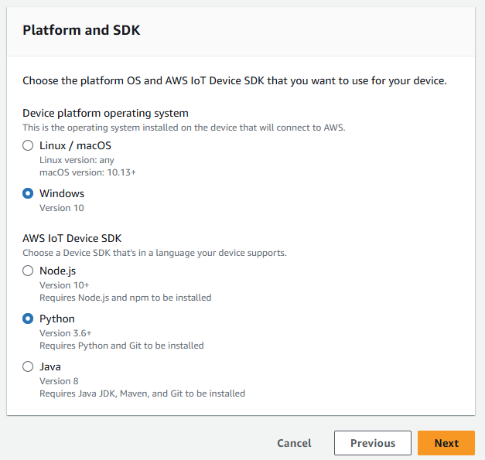Select the Linux / macOS radio button
This screenshot has width=485, height=460.
tap(28, 146)
